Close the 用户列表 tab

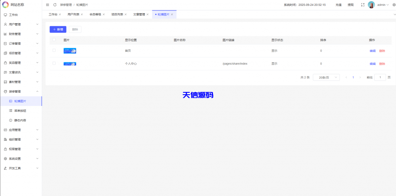(x=82, y=14)
